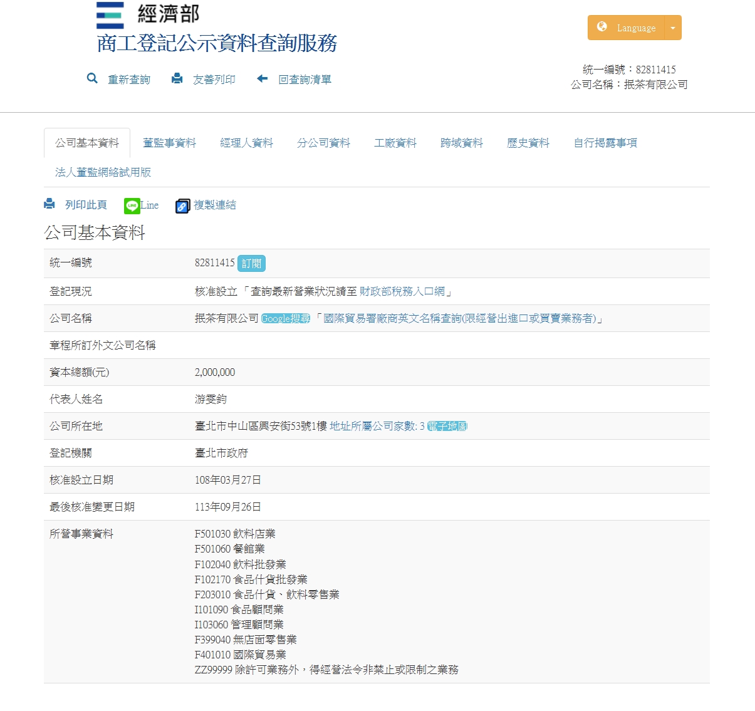Click the F102170 食品什貨批發業 entry
This screenshot has height=711, width=755.
(251, 579)
